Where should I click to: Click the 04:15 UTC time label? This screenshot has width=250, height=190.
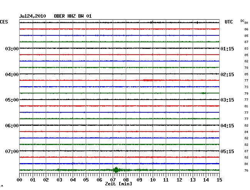[x=227, y=126]
